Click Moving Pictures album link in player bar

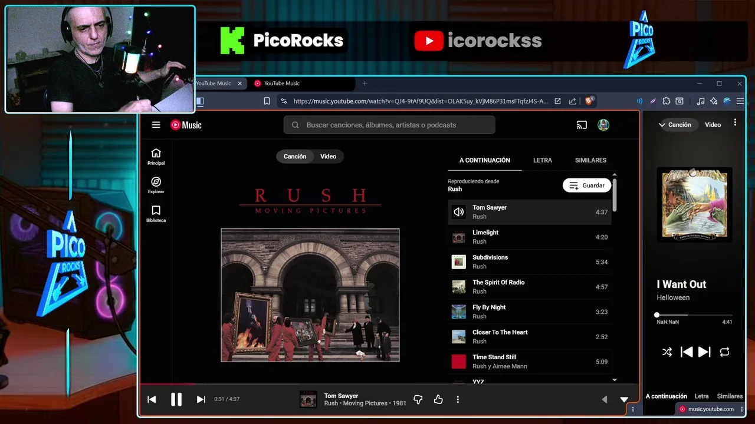click(x=365, y=403)
